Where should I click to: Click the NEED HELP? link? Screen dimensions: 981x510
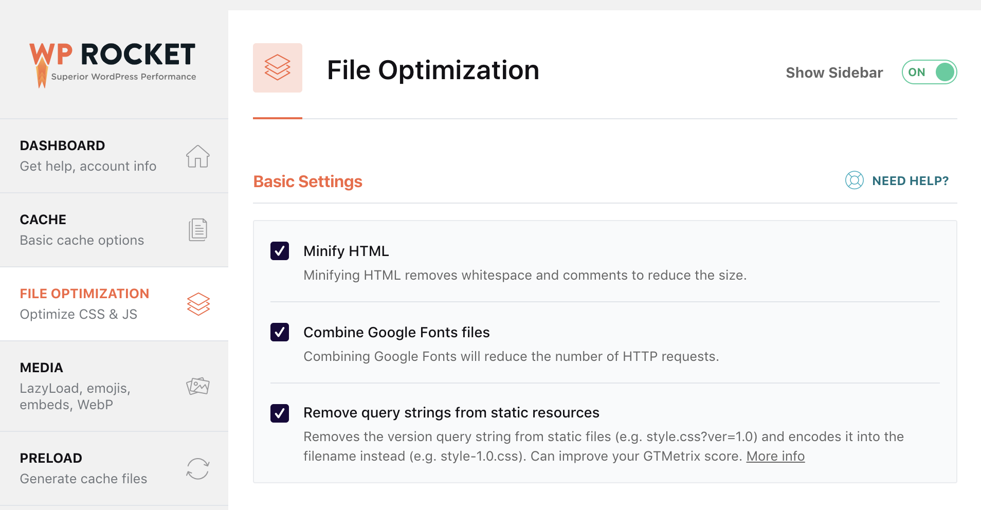tap(910, 180)
